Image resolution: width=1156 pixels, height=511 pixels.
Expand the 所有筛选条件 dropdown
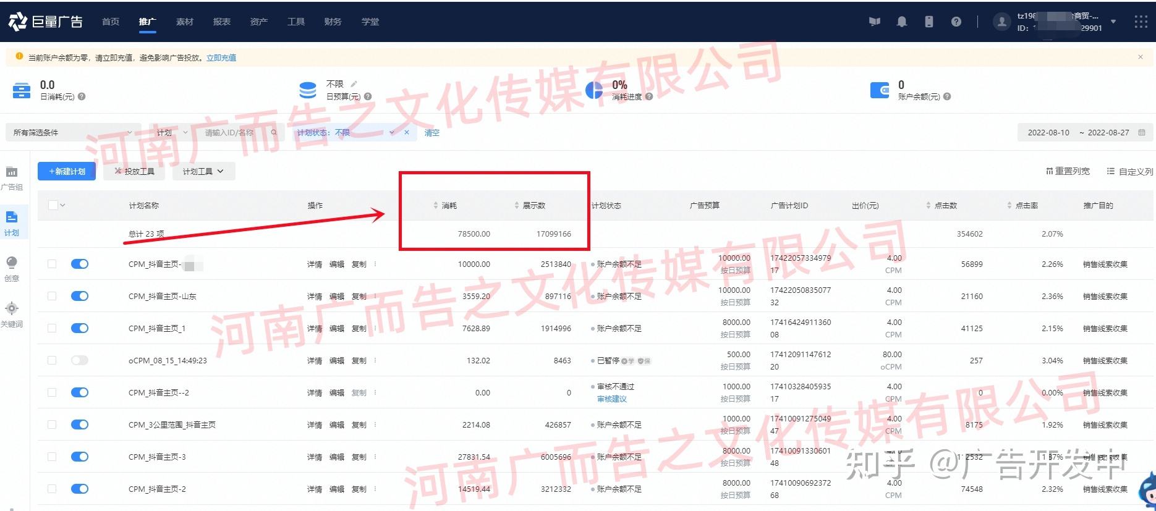72,132
